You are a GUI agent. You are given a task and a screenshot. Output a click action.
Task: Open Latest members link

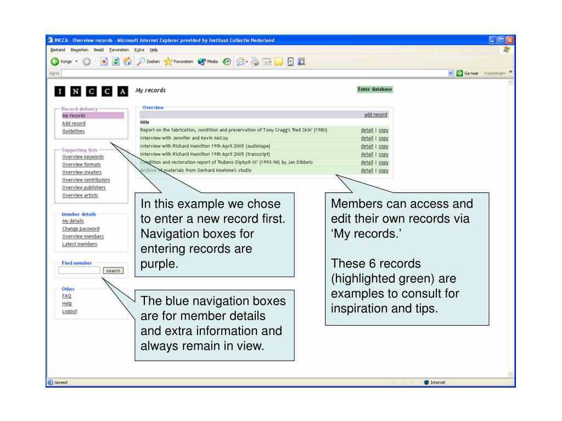pyautogui.click(x=80, y=244)
